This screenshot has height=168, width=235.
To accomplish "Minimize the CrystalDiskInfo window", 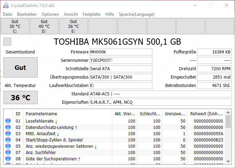I will (195, 5).
